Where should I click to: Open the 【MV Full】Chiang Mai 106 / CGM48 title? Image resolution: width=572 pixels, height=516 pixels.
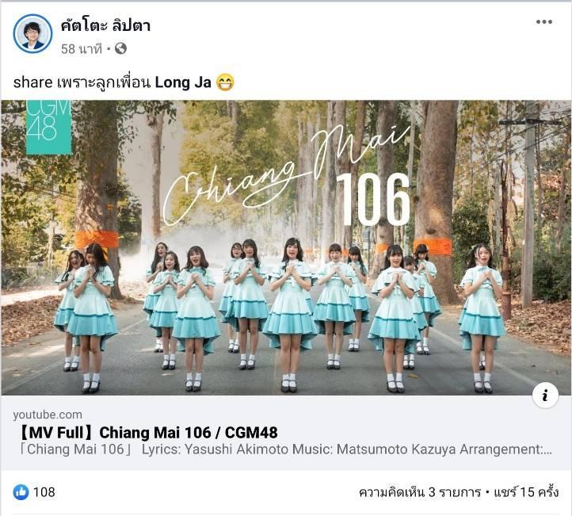click(x=147, y=433)
